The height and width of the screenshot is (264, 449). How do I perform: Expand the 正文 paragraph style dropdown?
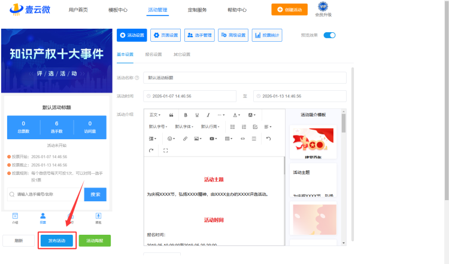154,115
